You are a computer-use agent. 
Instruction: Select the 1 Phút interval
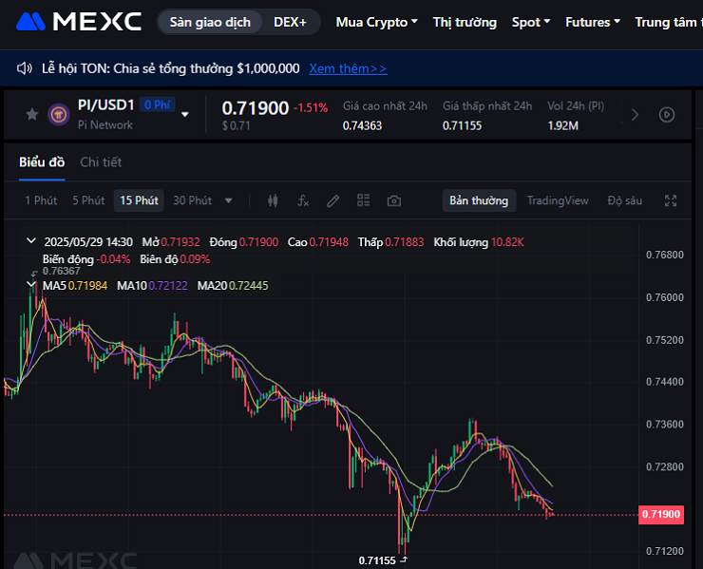tap(41, 200)
